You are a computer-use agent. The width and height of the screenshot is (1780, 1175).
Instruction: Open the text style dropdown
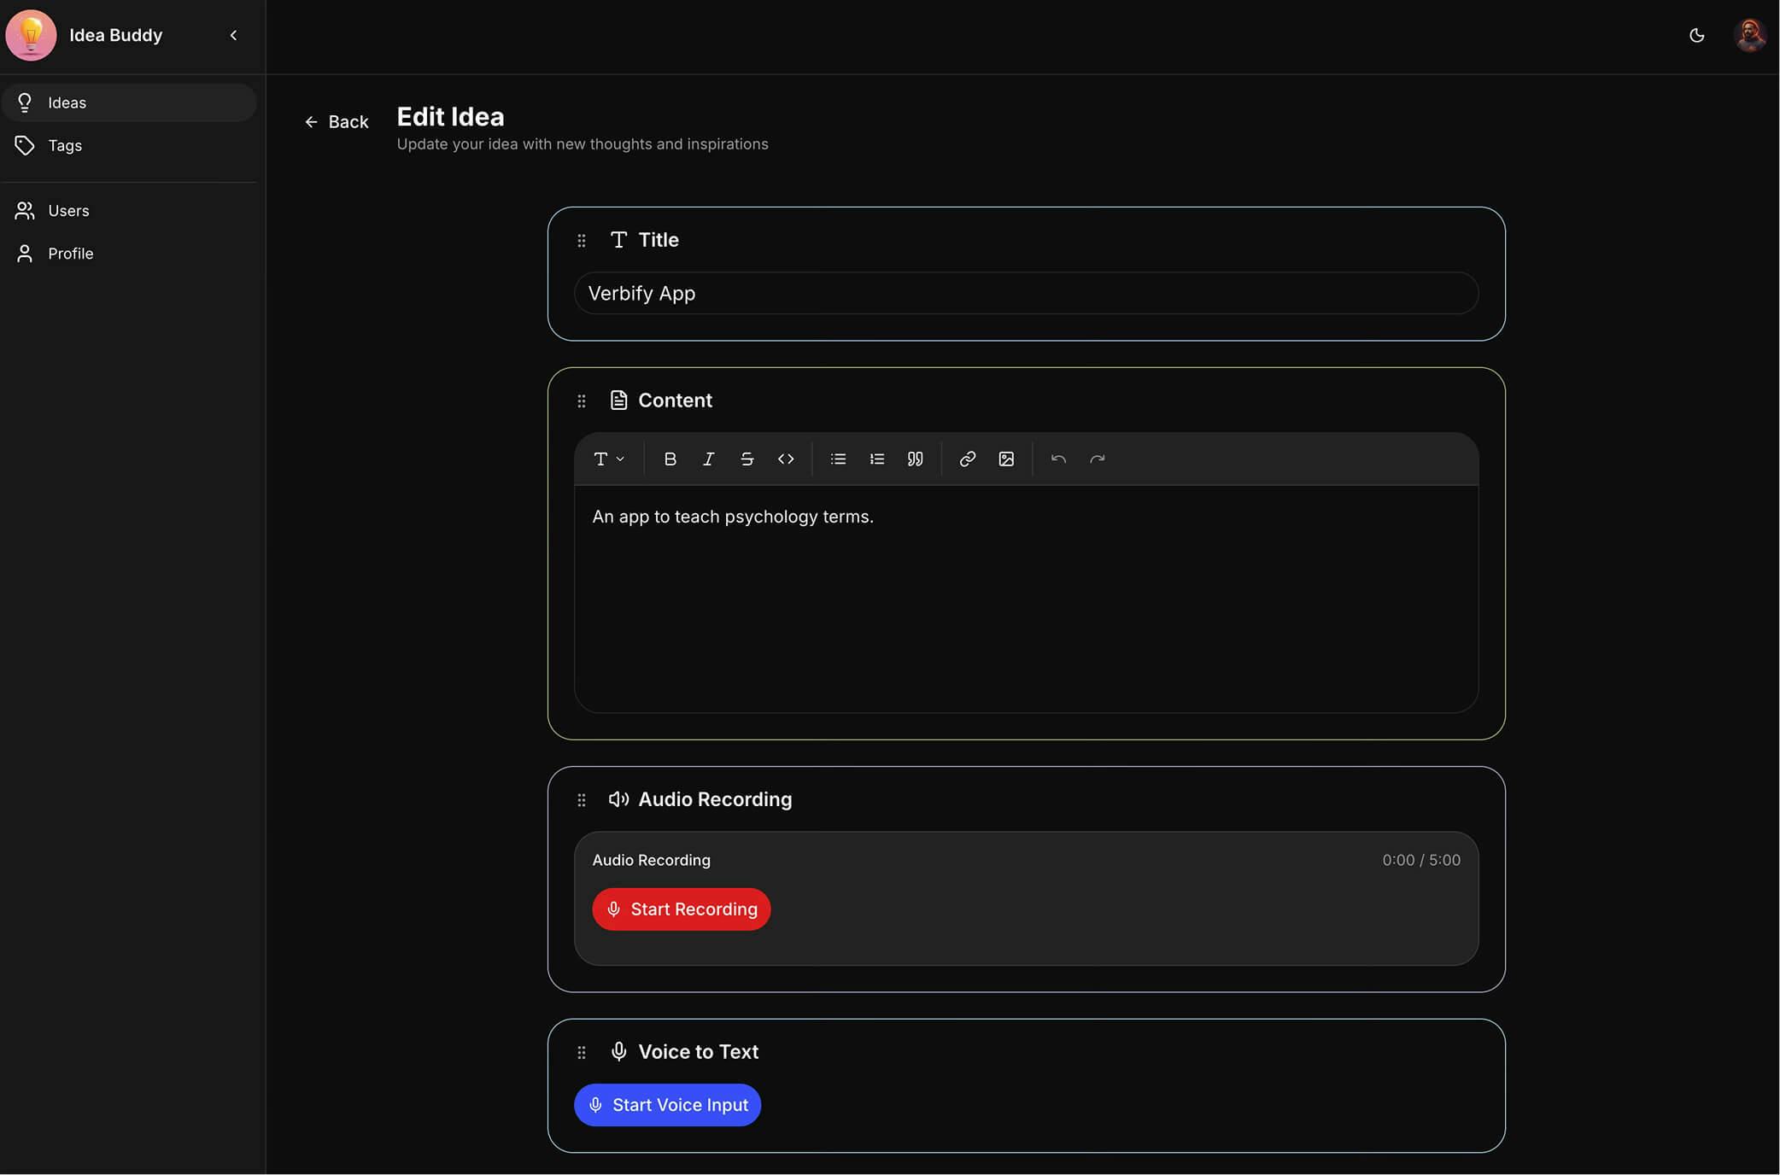[608, 459]
